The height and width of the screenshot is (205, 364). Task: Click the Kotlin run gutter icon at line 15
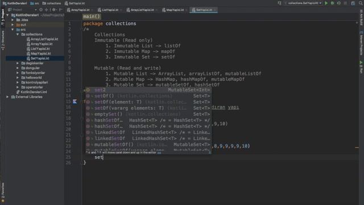(x=75, y=101)
